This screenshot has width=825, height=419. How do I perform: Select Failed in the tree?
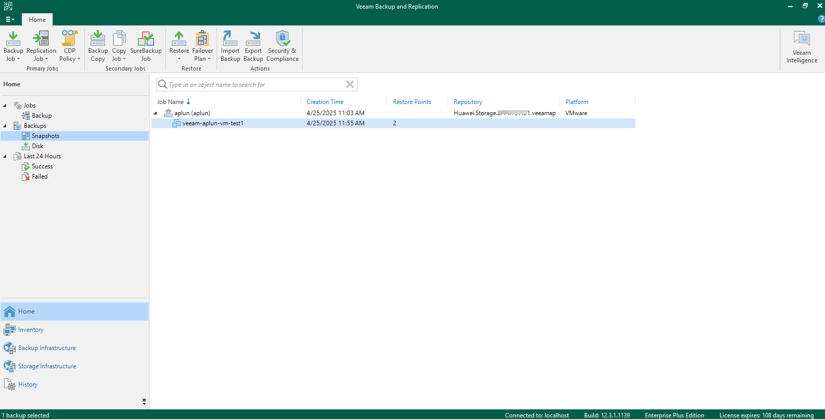(x=40, y=177)
